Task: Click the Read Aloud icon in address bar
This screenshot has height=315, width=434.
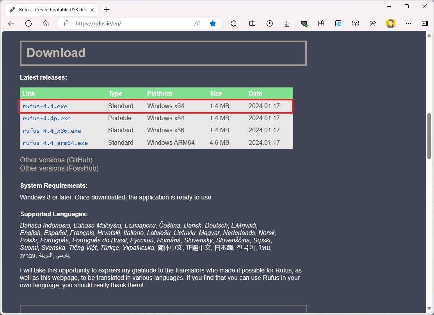Action: click(197, 23)
